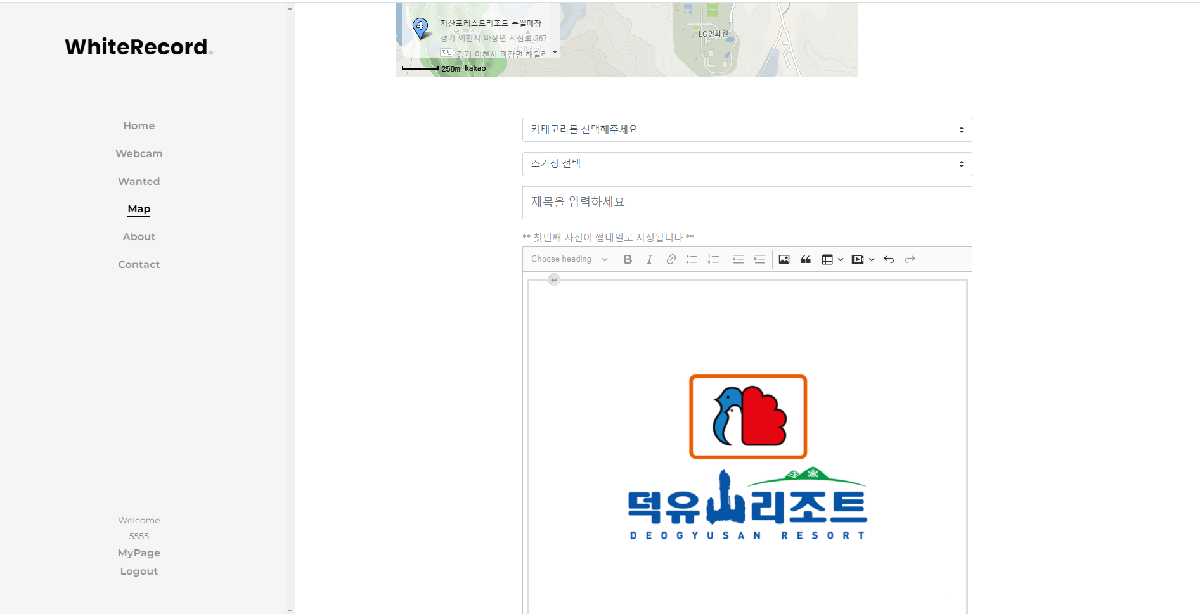Click the 제목을 입력하세요 title field
Screen dimensions: 1200x614
pyautogui.click(x=747, y=203)
